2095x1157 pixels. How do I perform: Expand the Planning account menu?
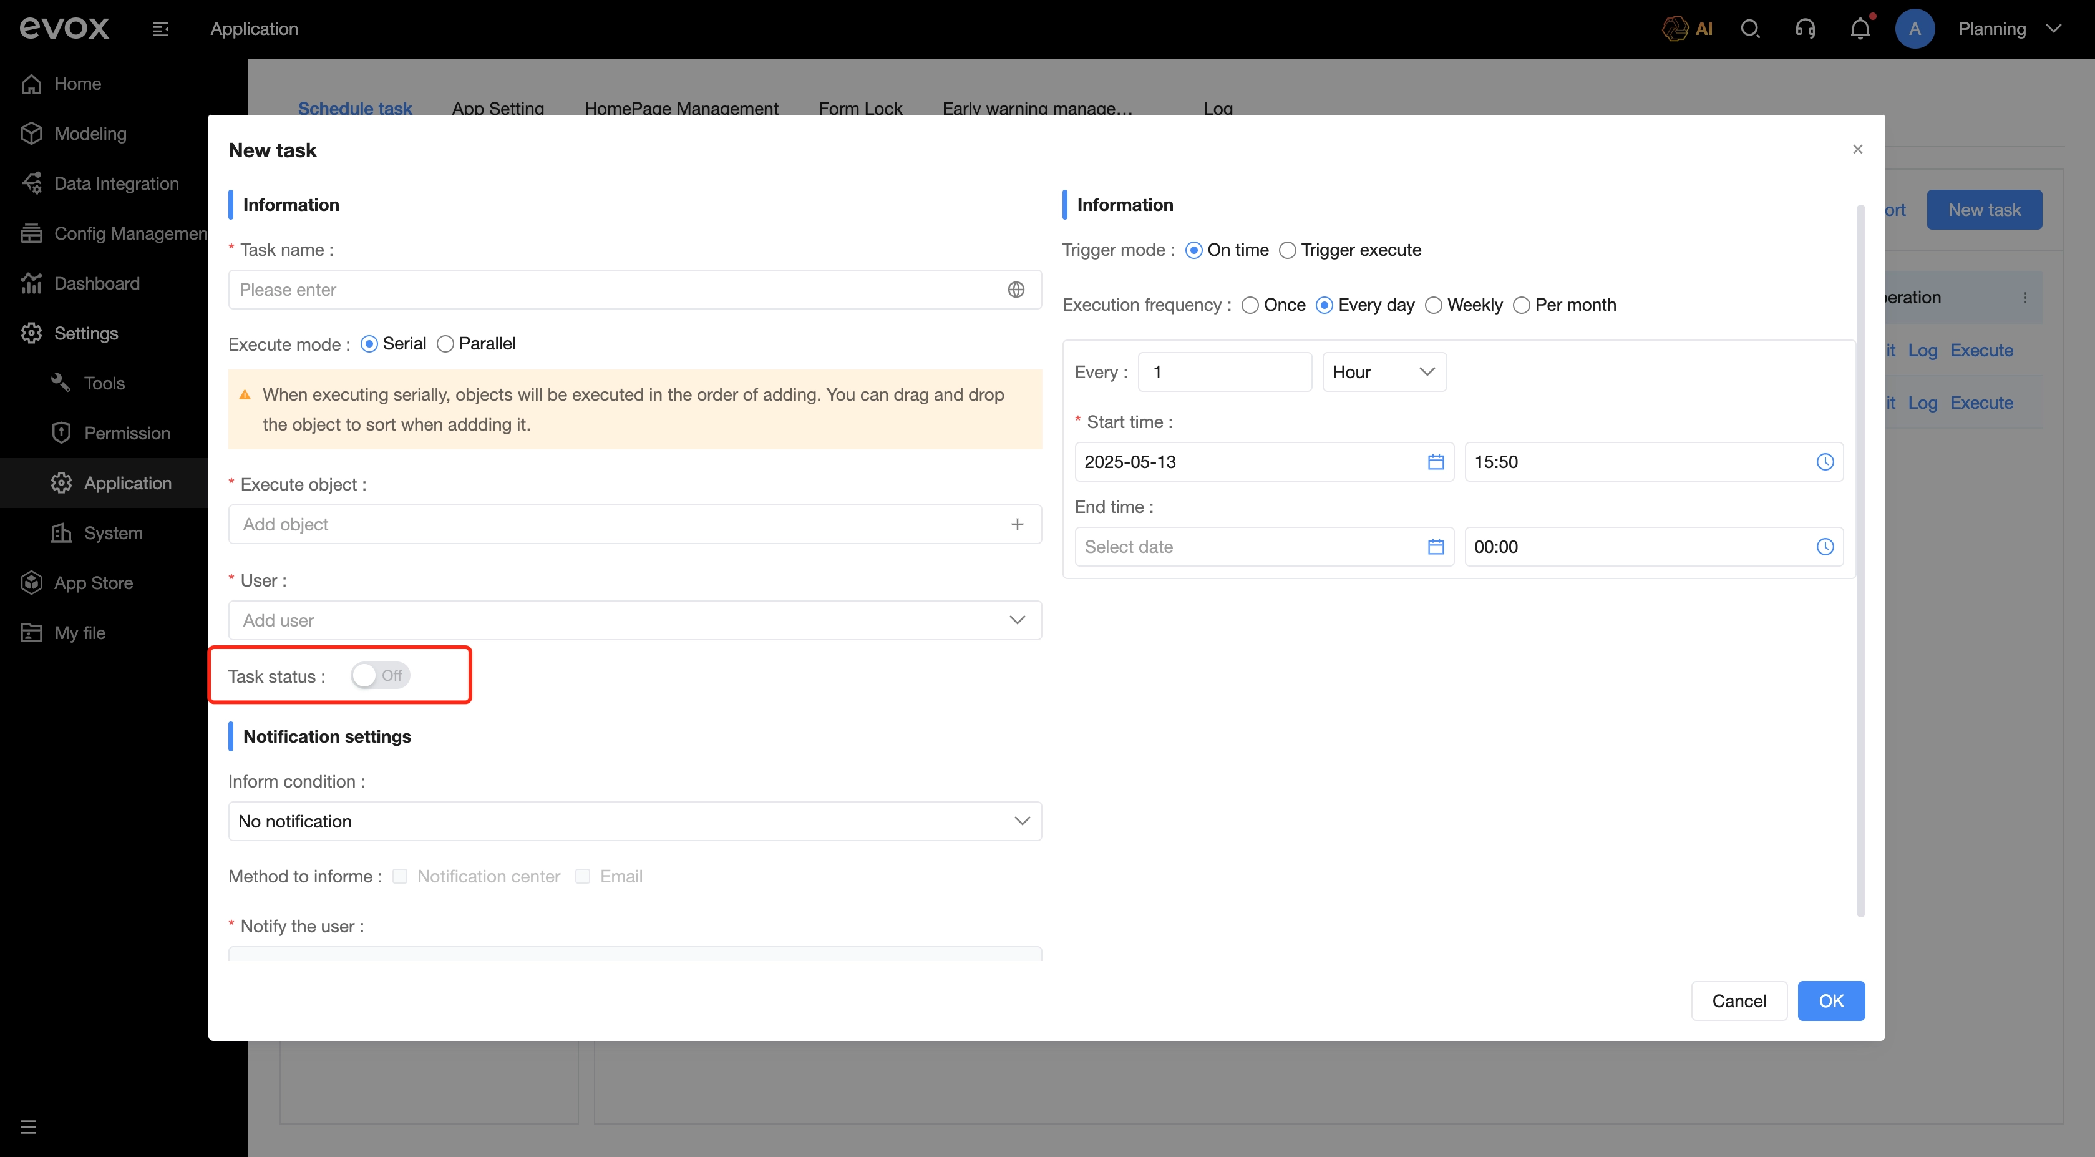pos(2010,29)
